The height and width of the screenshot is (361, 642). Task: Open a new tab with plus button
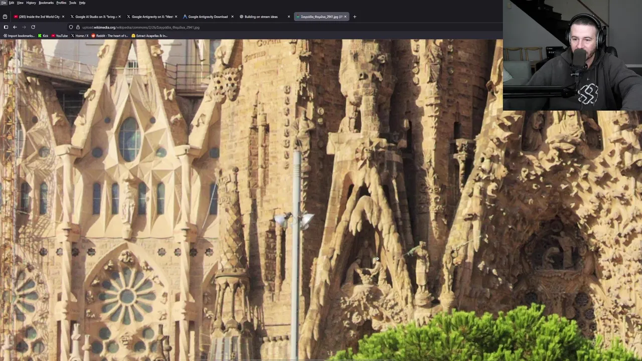[x=355, y=17]
